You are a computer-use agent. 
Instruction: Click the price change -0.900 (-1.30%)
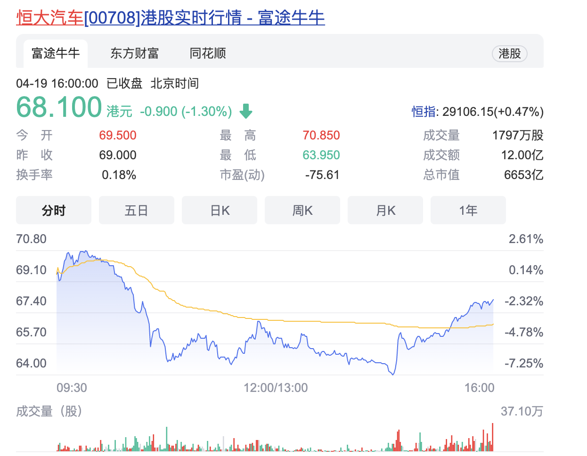(186, 112)
